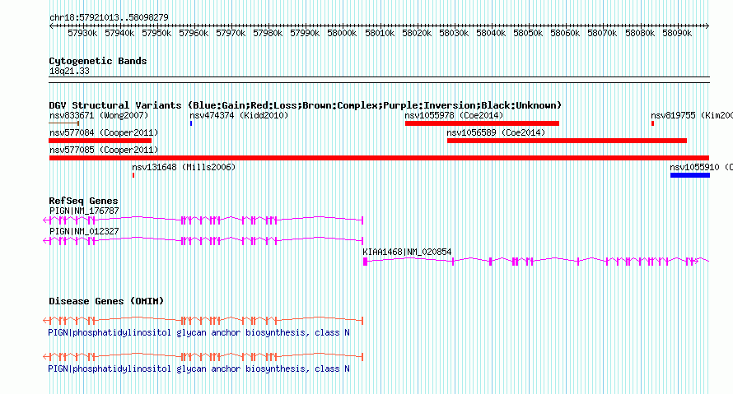Click the red bar under nsv577084

pos(100,141)
